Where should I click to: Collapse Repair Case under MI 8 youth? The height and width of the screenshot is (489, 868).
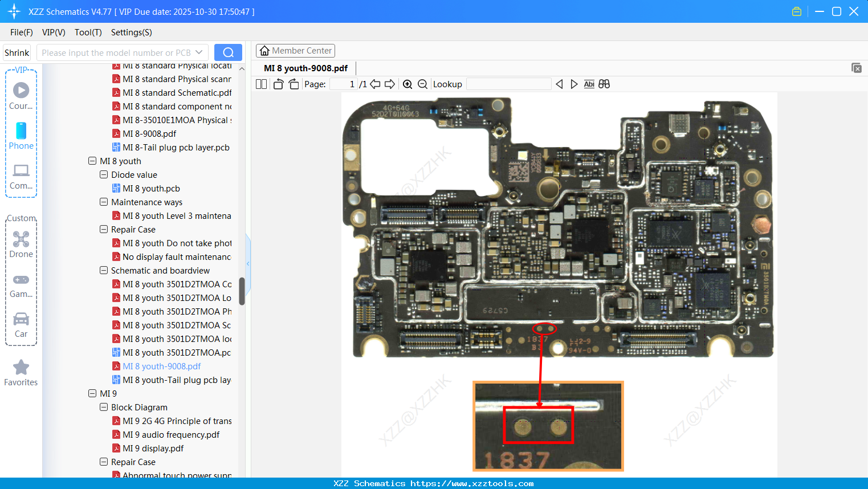pos(104,230)
